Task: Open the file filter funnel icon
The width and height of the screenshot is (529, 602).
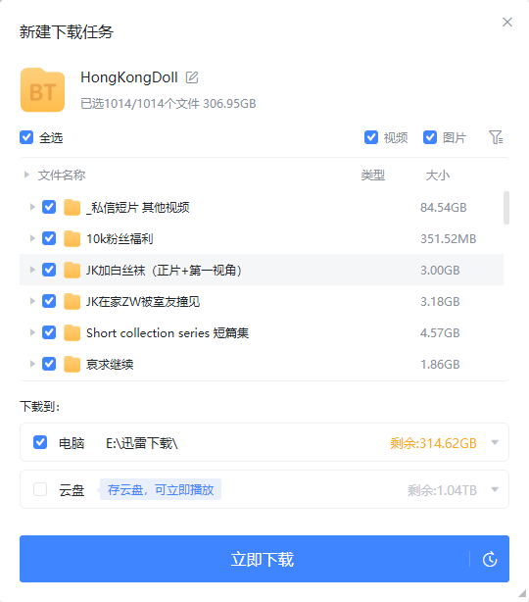Action: [496, 137]
